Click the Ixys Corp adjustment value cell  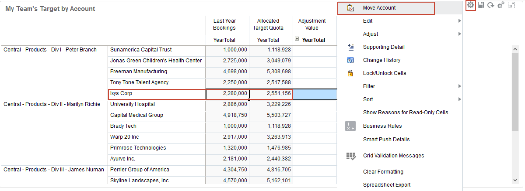(315, 94)
